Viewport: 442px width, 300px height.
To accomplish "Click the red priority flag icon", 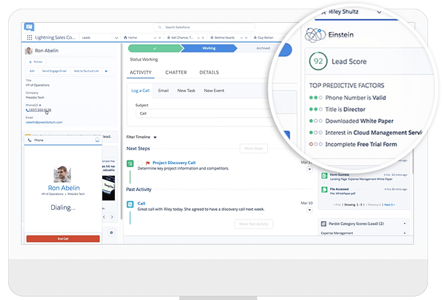I will pyautogui.click(x=148, y=163).
